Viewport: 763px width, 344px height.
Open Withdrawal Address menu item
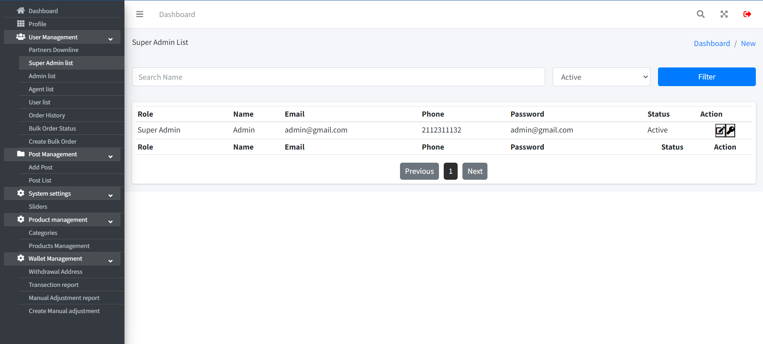tap(55, 272)
